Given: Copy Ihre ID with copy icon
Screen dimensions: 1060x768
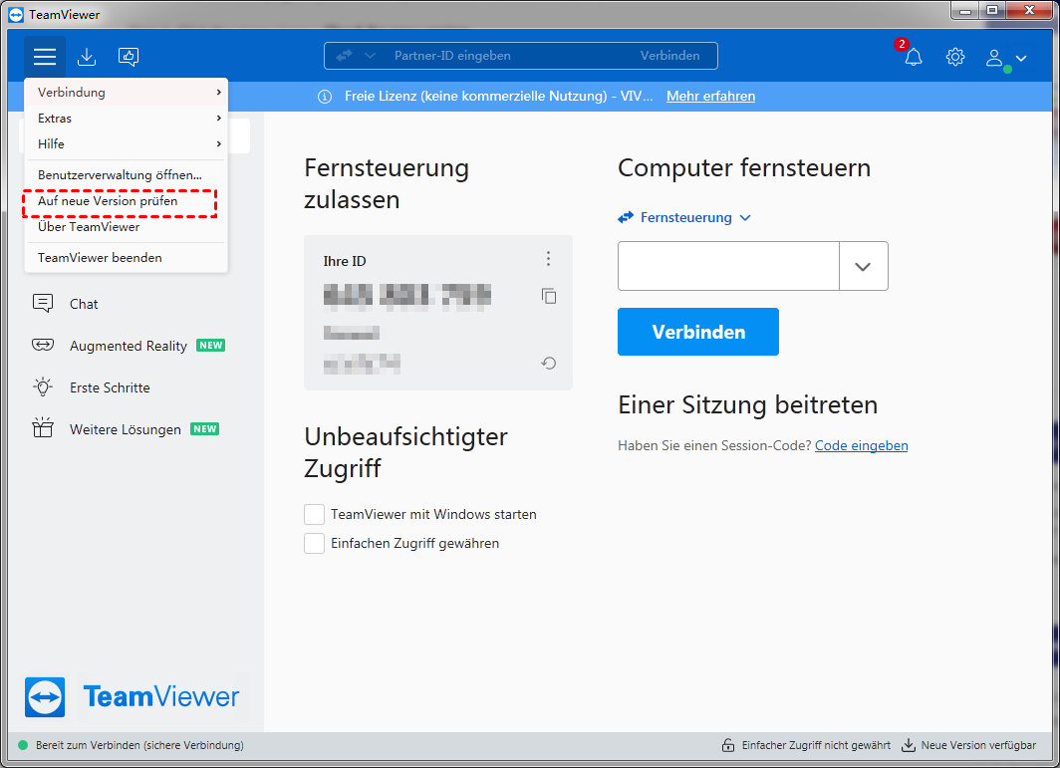Looking at the screenshot, I should tap(548, 296).
